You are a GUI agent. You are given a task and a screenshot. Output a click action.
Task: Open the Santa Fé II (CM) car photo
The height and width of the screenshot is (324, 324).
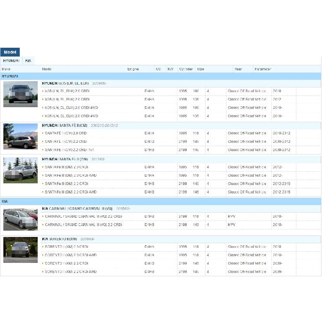21,136
